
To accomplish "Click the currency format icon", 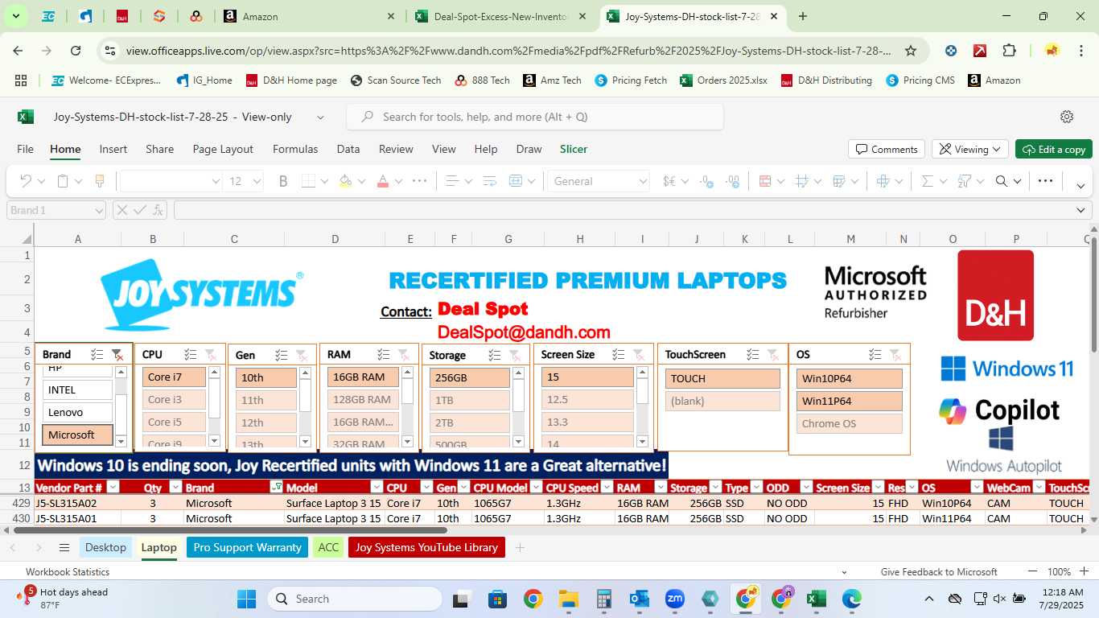I will point(669,181).
